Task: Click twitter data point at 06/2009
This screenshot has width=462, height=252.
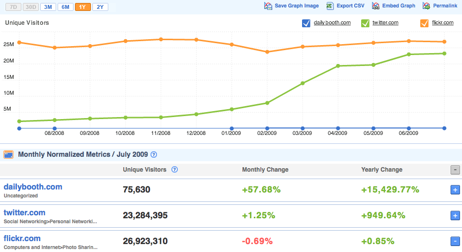Action: 409,55
